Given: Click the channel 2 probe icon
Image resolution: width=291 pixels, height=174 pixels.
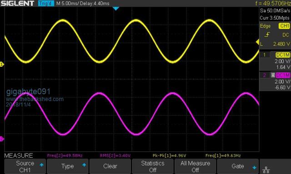Looking at the screenshot, I should [x=273, y=75].
